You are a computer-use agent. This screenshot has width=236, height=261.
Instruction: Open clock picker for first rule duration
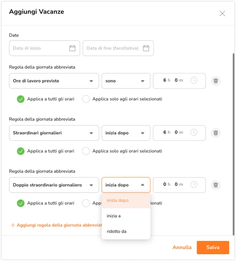(x=194, y=81)
